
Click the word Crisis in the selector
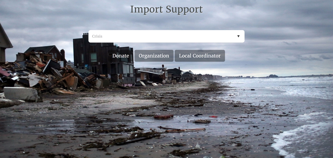(x=97, y=36)
